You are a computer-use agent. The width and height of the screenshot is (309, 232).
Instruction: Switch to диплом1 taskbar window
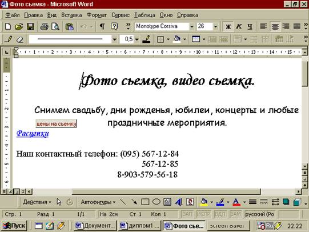coord(140,226)
